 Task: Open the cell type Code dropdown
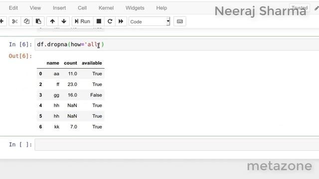(150, 21)
